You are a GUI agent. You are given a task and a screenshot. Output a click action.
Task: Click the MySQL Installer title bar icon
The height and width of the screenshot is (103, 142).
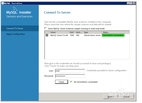3,3
